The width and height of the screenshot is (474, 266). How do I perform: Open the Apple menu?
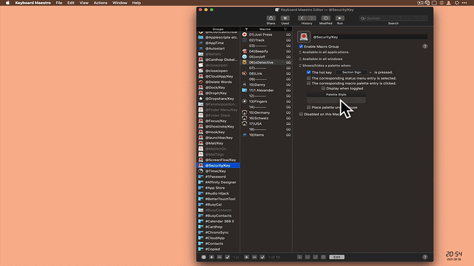pyautogui.click(x=8, y=3)
